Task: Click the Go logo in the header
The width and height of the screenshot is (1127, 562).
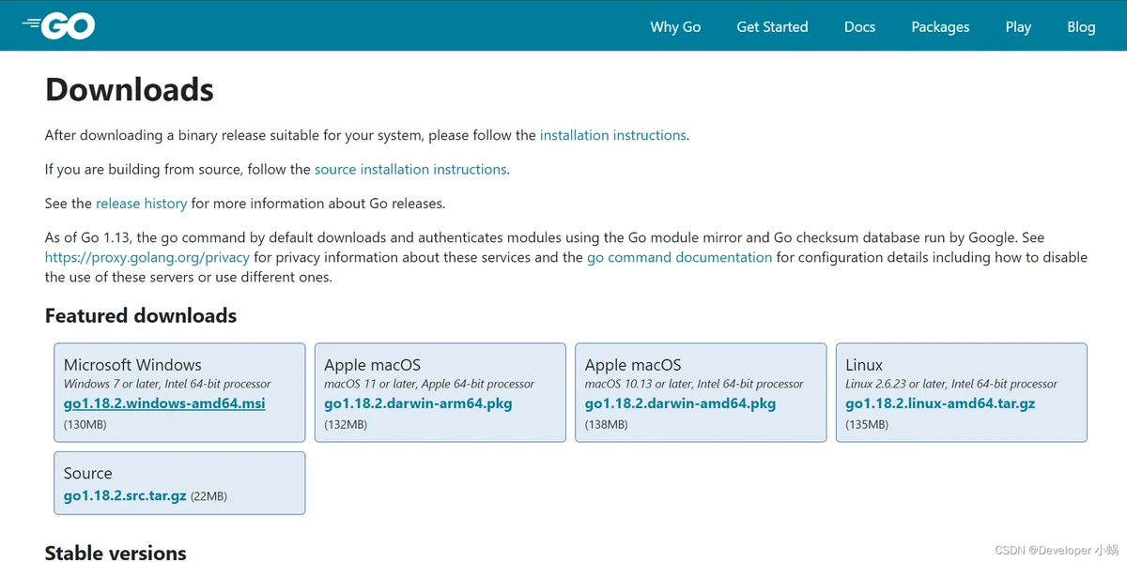Action: tap(58, 26)
